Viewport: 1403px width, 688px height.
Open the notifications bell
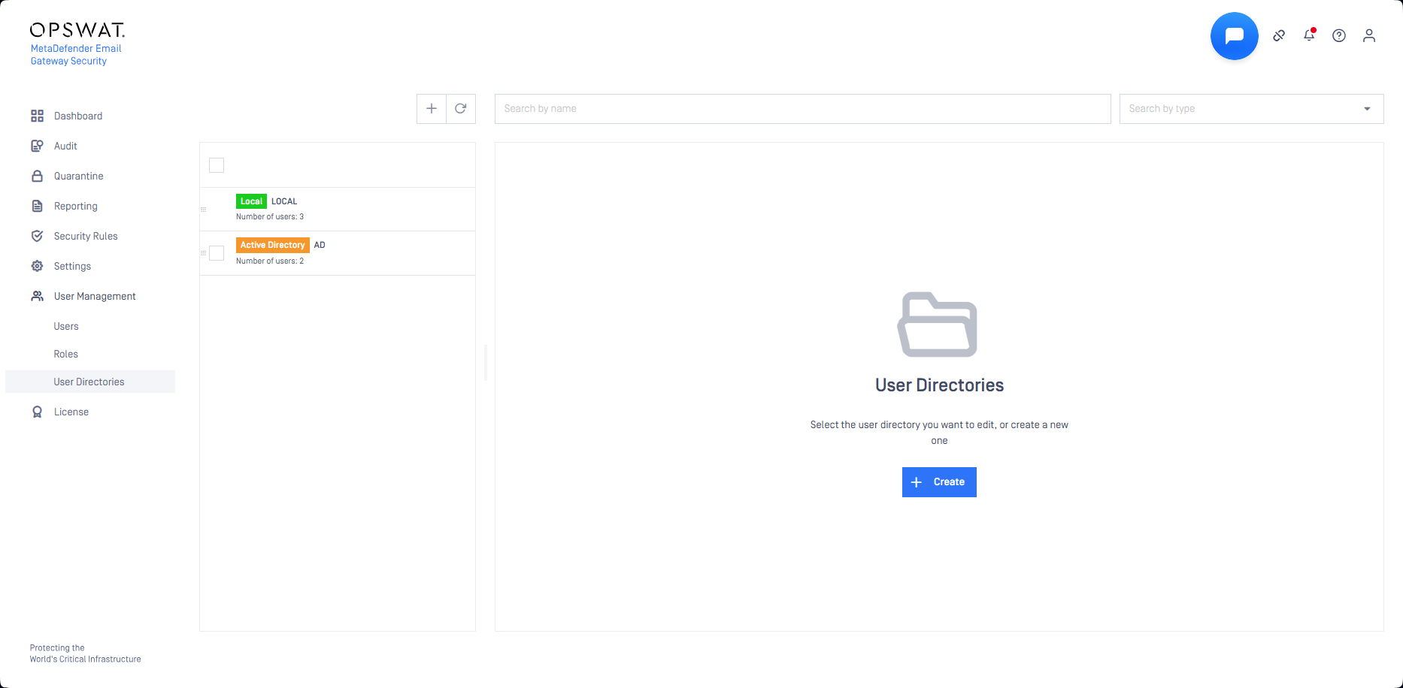click(1309, 35)
